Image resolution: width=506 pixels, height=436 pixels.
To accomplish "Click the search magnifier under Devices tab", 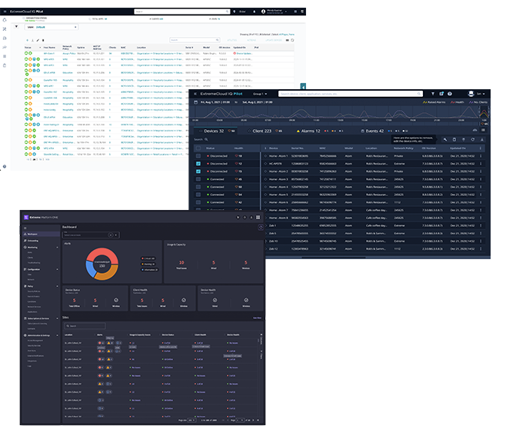I will (x=206, y=139).
